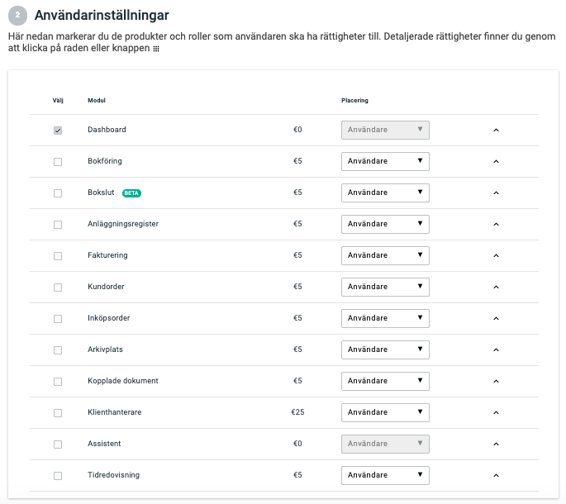Click the step 2 circle icon
Viewport: 566px width, 504px height.
tap(19, 16)
